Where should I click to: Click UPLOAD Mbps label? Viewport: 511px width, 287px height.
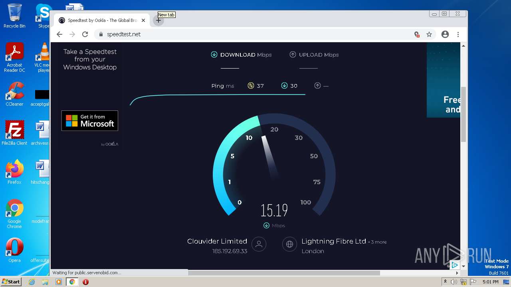point(319,55)
